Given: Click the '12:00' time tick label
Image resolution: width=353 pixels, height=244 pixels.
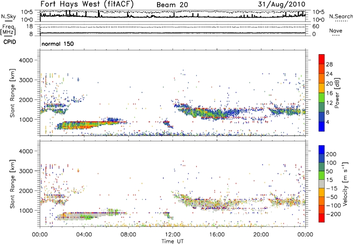Looking at the screenshot, I should 173,235.
